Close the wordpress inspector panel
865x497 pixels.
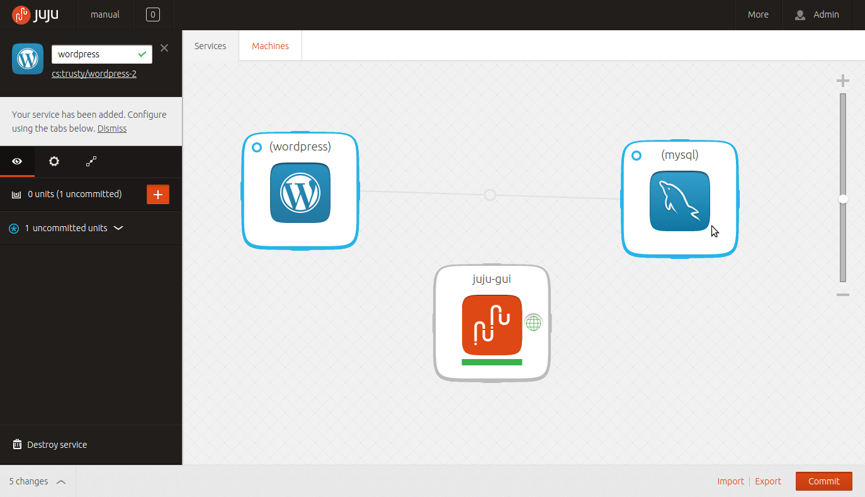coord(164,48)
